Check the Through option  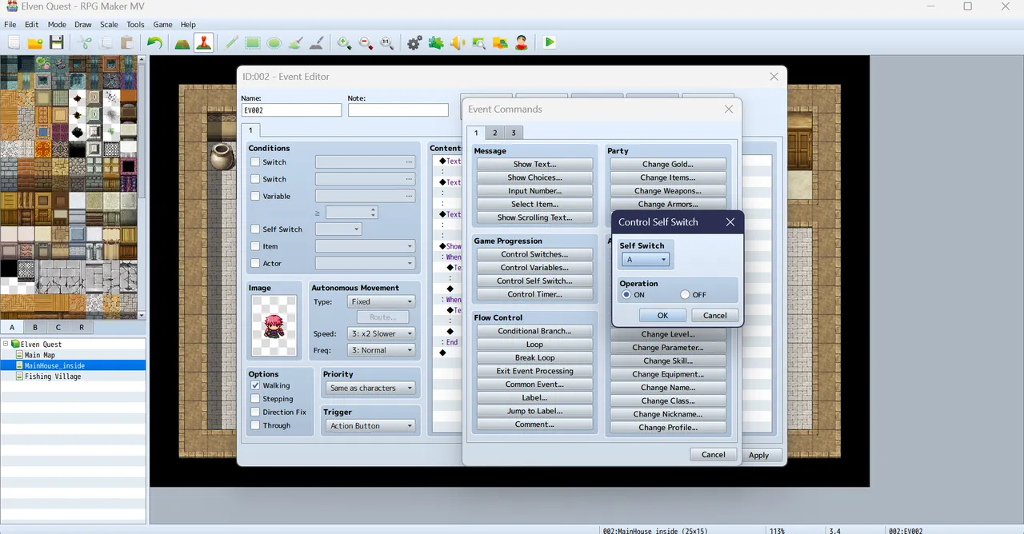[x=255, y=425]
